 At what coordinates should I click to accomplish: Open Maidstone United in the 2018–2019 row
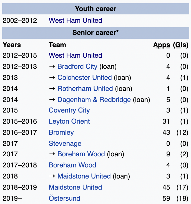75,187
